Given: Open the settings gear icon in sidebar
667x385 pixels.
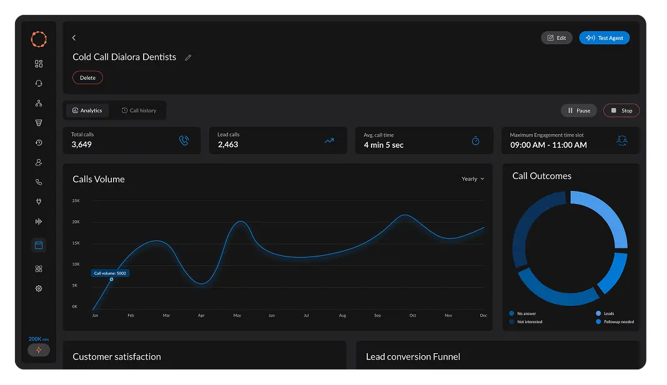Looking at the screenshot, I should pyautogui.click(x=39, y=289).
